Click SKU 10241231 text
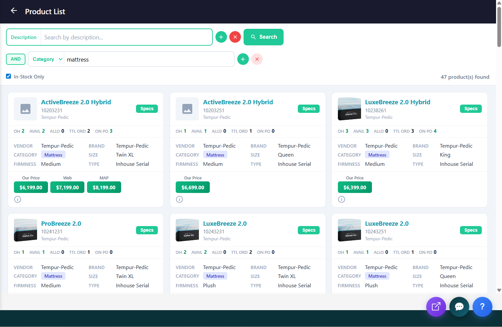 pos(52,232)
